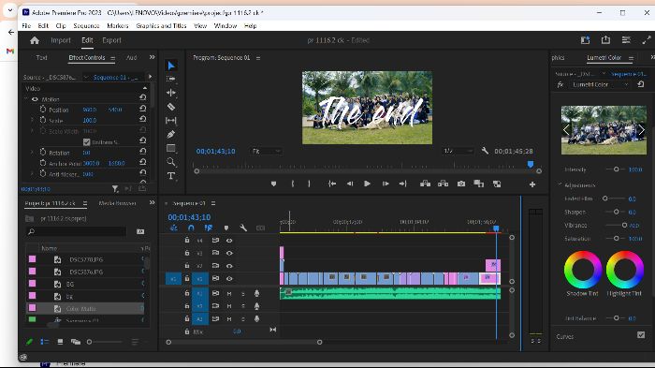Collapse Adjustments section in Lumetri
The image size is (655, 368).
point(560,184)
